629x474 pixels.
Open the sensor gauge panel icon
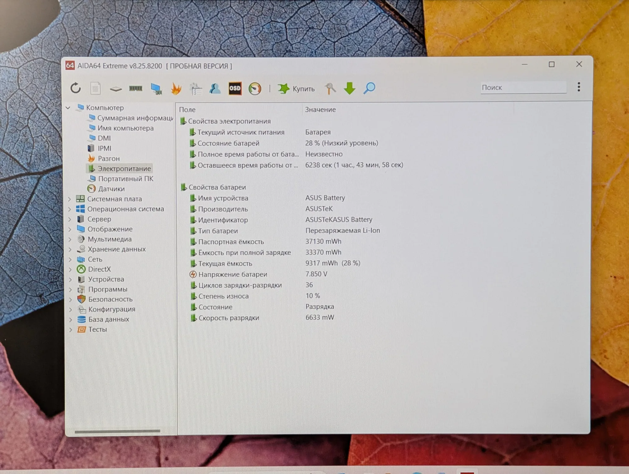pyautogui.click(x=255, y=88)
